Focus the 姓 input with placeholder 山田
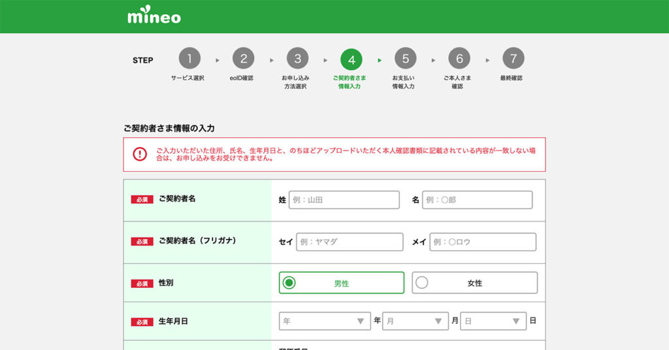Viewport: 669px width, 350px height. pyautogui.click(x=344, y=200)
